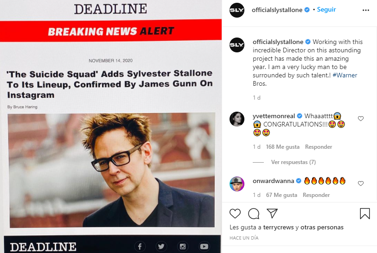This screenshot has width=377, height=253.
Task: Expand Ver respuestas (7) replies
Action: (x=294, y=162)
